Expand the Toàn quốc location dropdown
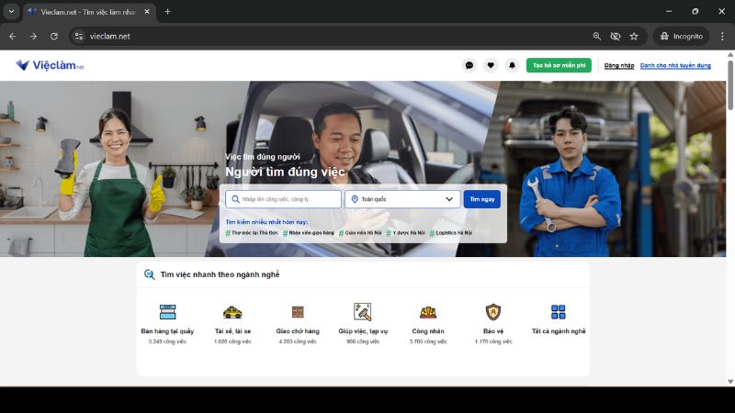 [402, 199]
